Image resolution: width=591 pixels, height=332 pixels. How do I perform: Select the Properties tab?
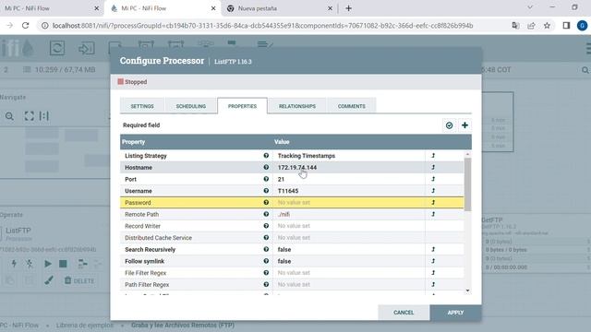[242, 106]
